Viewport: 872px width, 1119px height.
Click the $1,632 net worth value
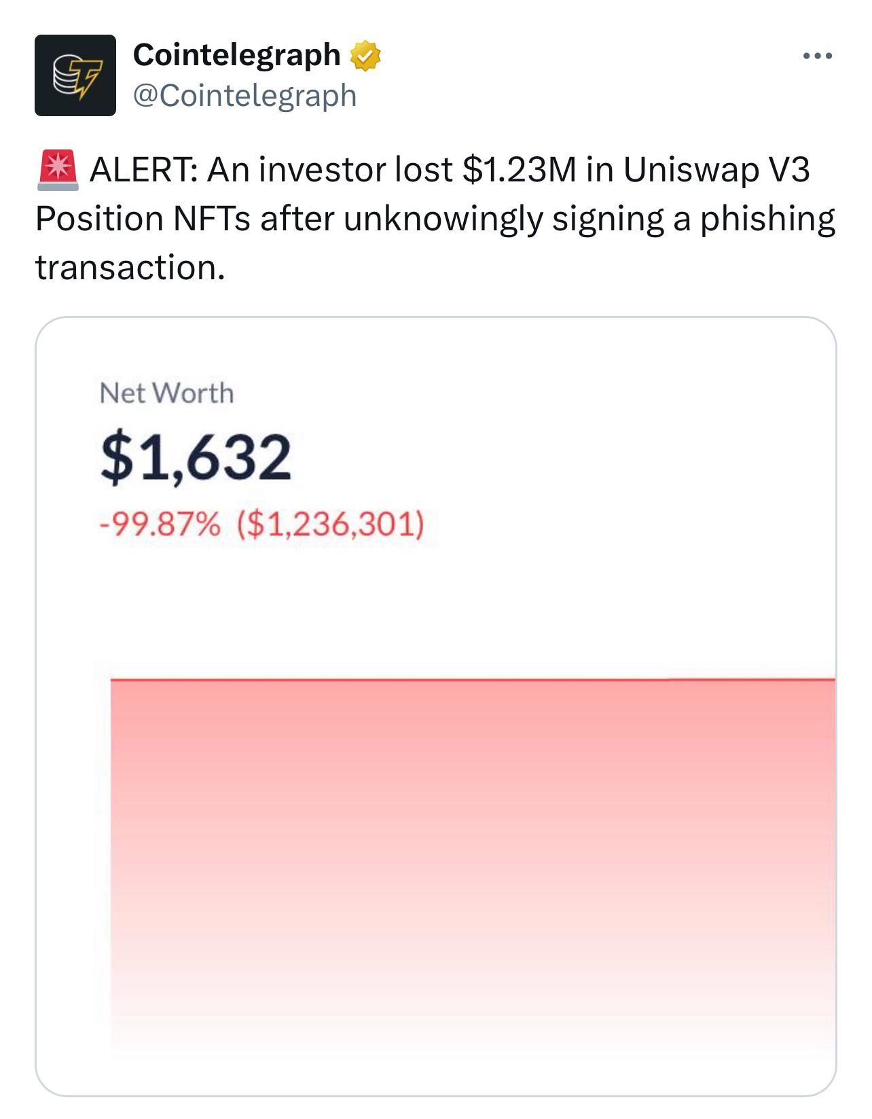point(196,457)
